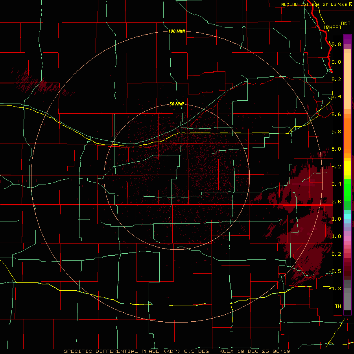The image size is (354, 354).
Task: Click the -0.5 value on the color scale
Action: tap(335, 271)
